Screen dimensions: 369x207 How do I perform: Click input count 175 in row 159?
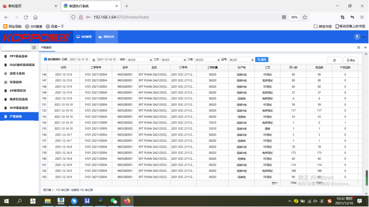click(x=293, y=153)
